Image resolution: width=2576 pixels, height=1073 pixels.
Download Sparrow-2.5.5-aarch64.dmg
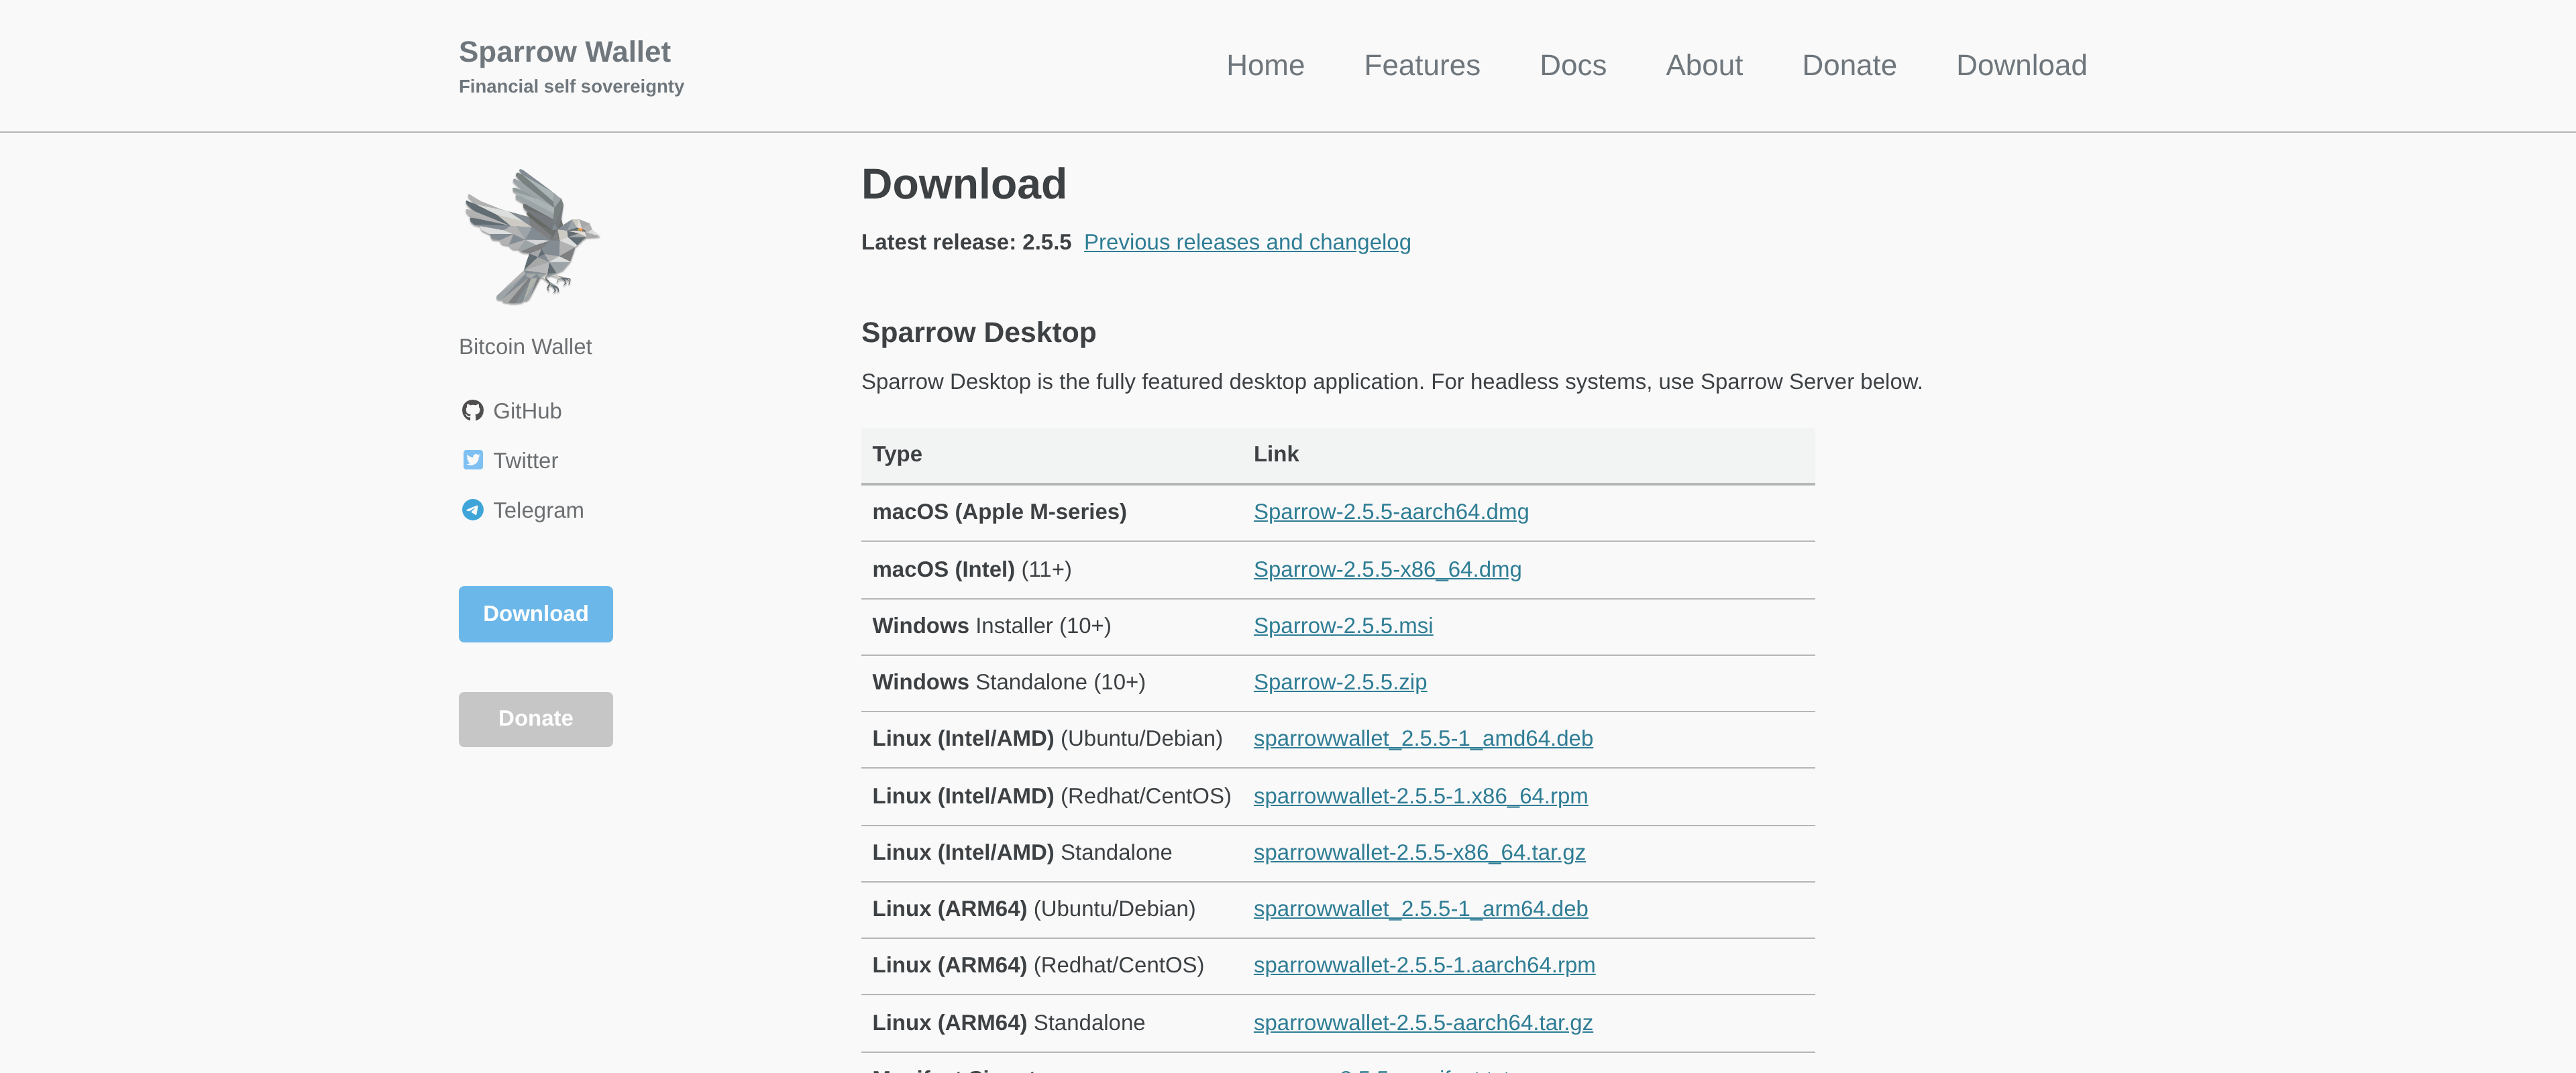(x=1391, y=512)
